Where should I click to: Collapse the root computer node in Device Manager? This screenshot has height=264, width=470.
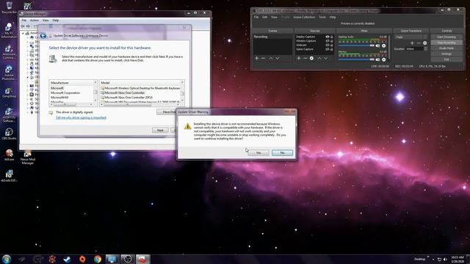[x=23, y=33]
